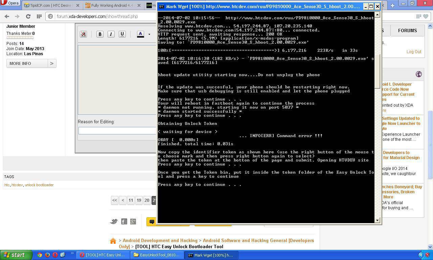The width and height of the screenshot is (433, 260).
Task: Open the Google Now Launcher settings article
Action: coord(402,124)
